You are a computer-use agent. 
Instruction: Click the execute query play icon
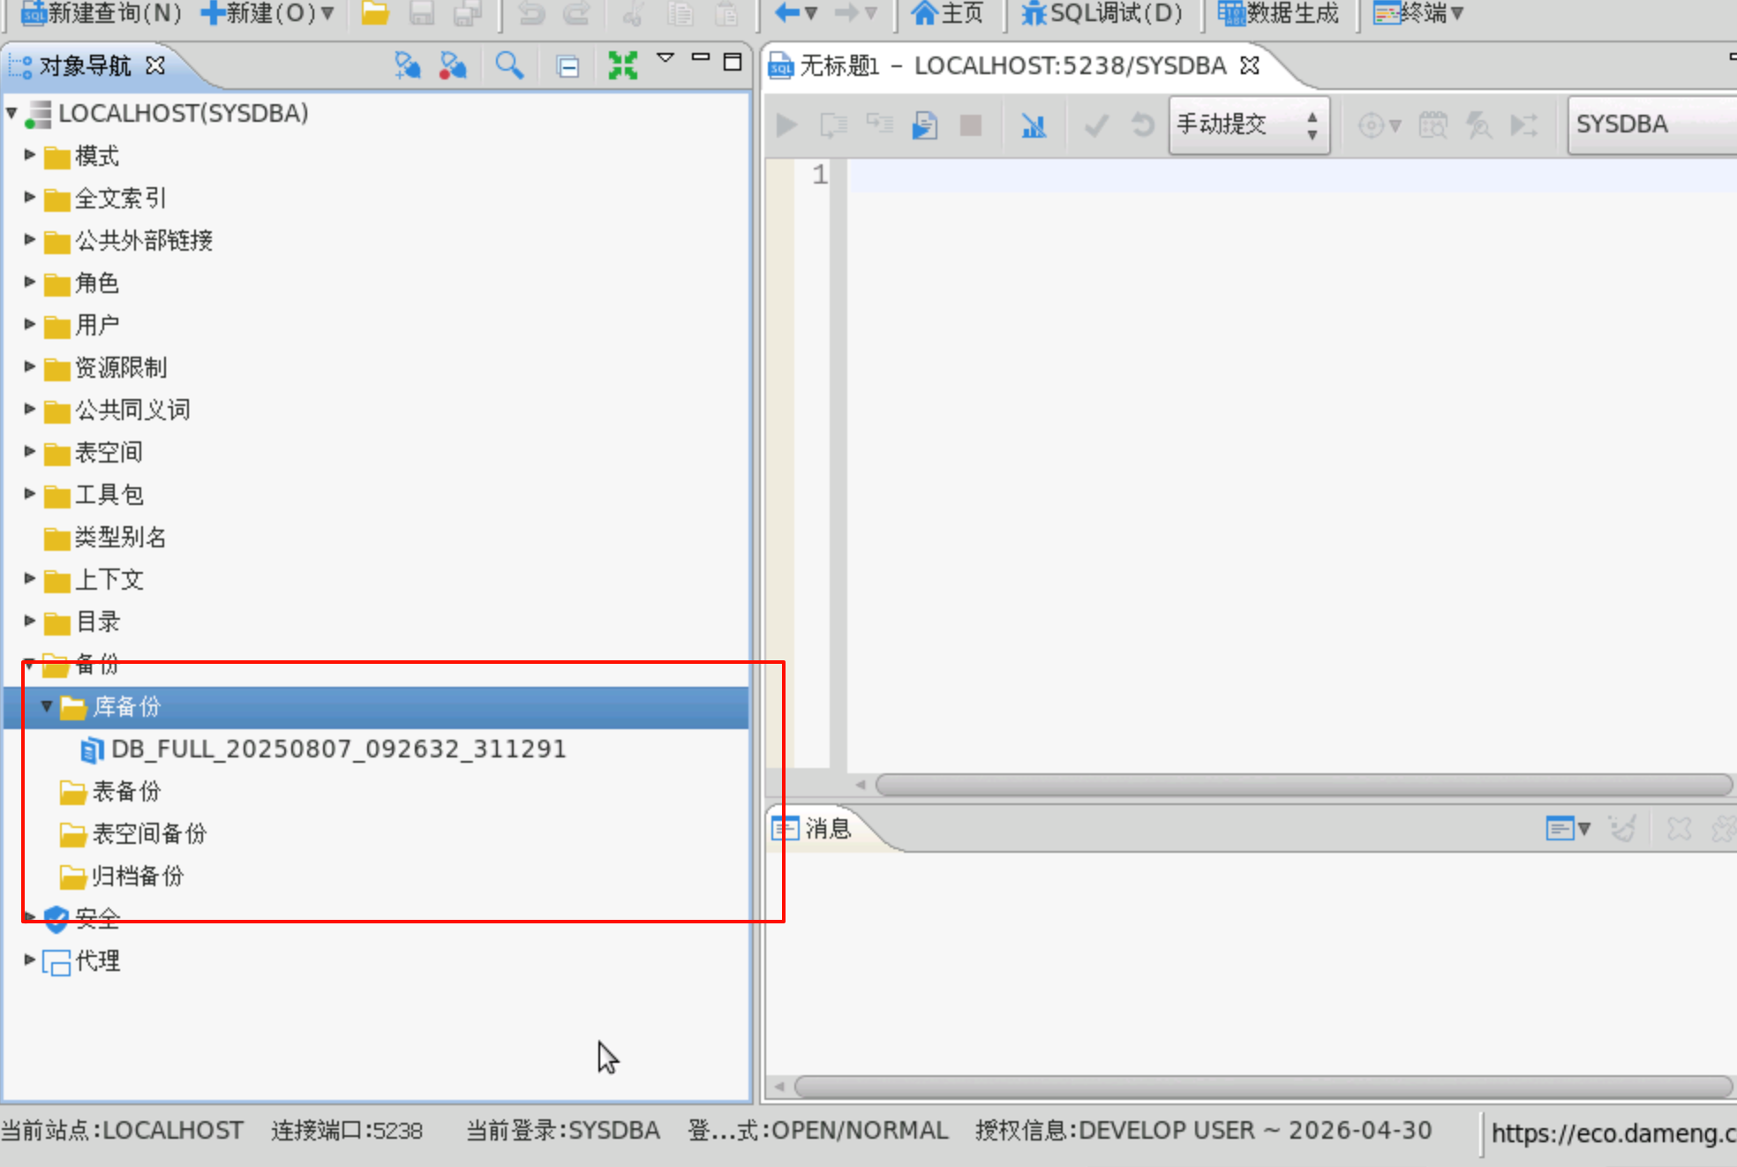pos(786,125)
